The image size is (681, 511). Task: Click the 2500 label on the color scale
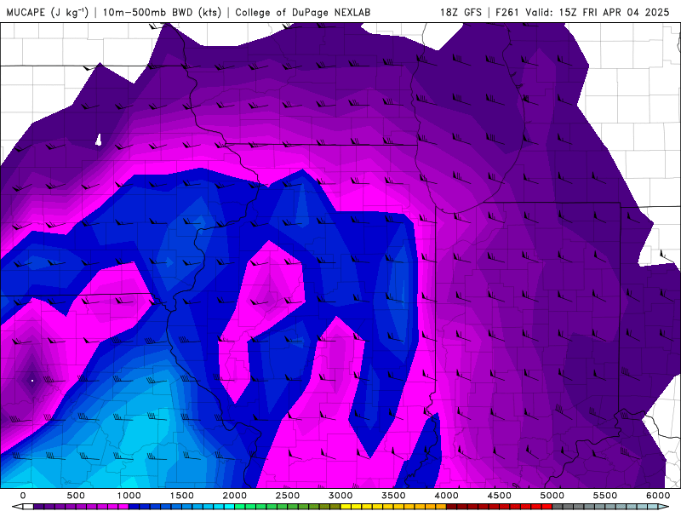pyautogui.click(x=288, y=496)
